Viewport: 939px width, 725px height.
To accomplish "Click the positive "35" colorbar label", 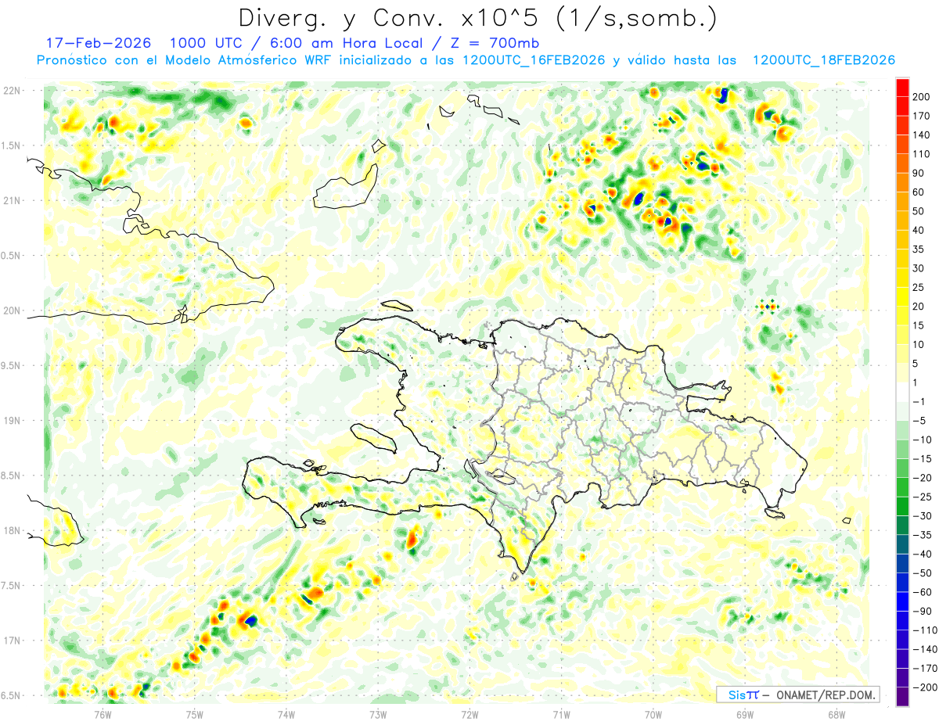I will coord(919,249).
